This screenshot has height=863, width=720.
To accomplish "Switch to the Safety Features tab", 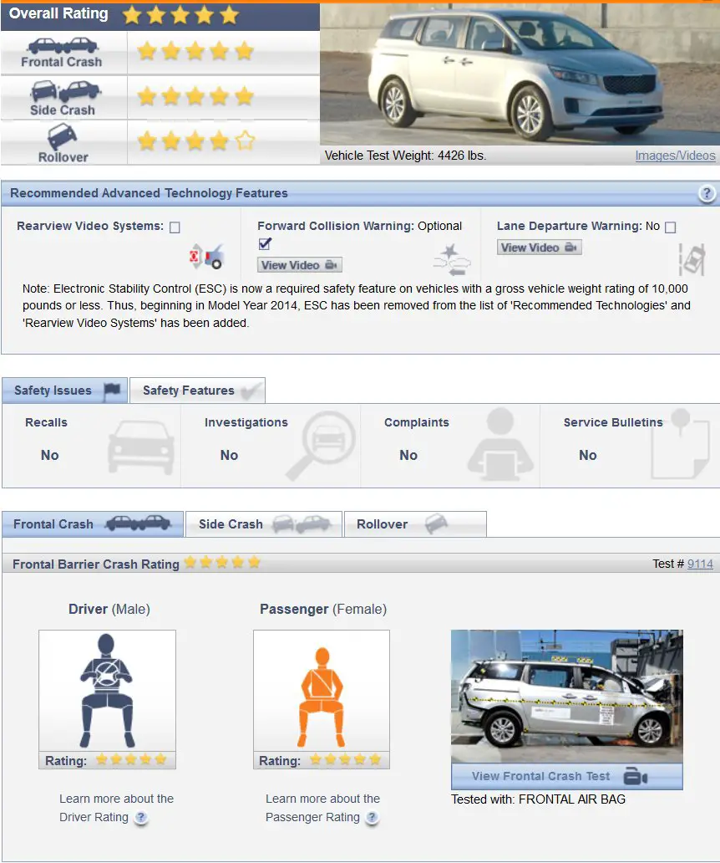I will point(197,391).
